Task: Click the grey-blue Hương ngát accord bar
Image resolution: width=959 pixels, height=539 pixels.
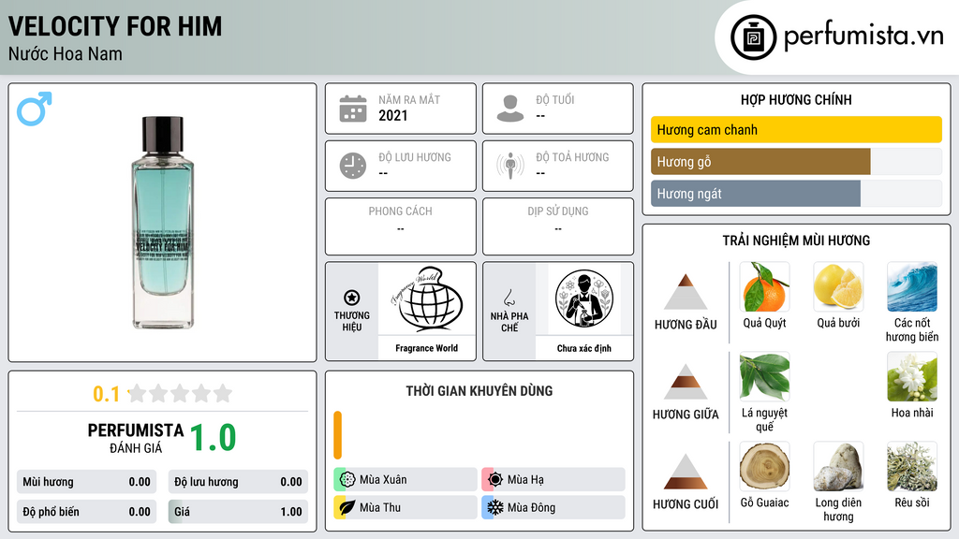Action: click(756, 193)
